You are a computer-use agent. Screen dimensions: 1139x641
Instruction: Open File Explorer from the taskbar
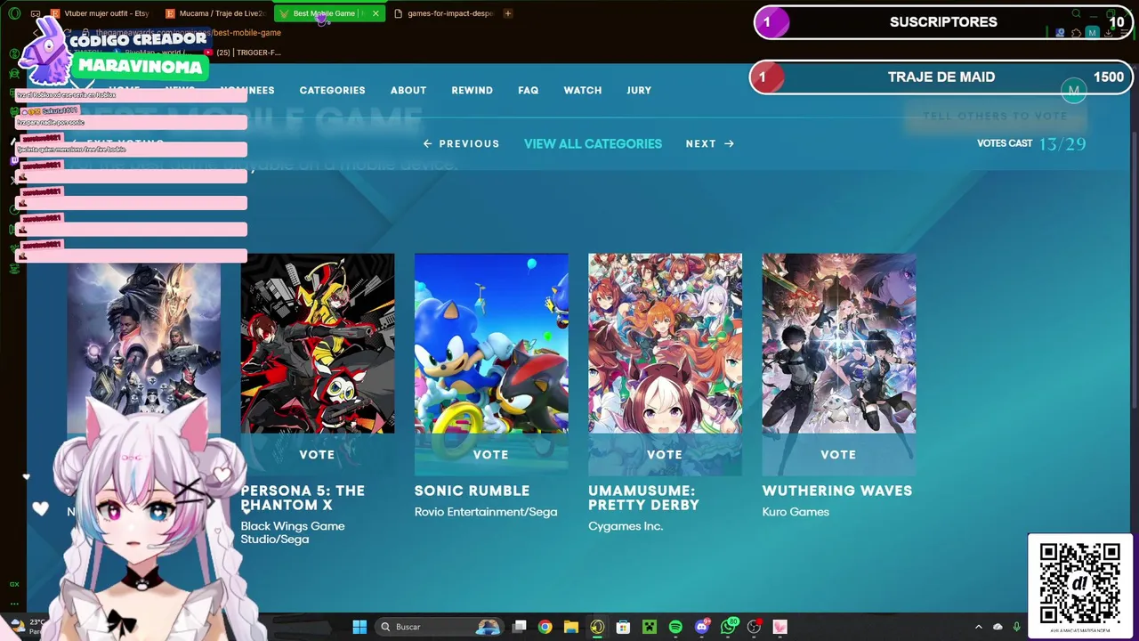tap(571, 627)
